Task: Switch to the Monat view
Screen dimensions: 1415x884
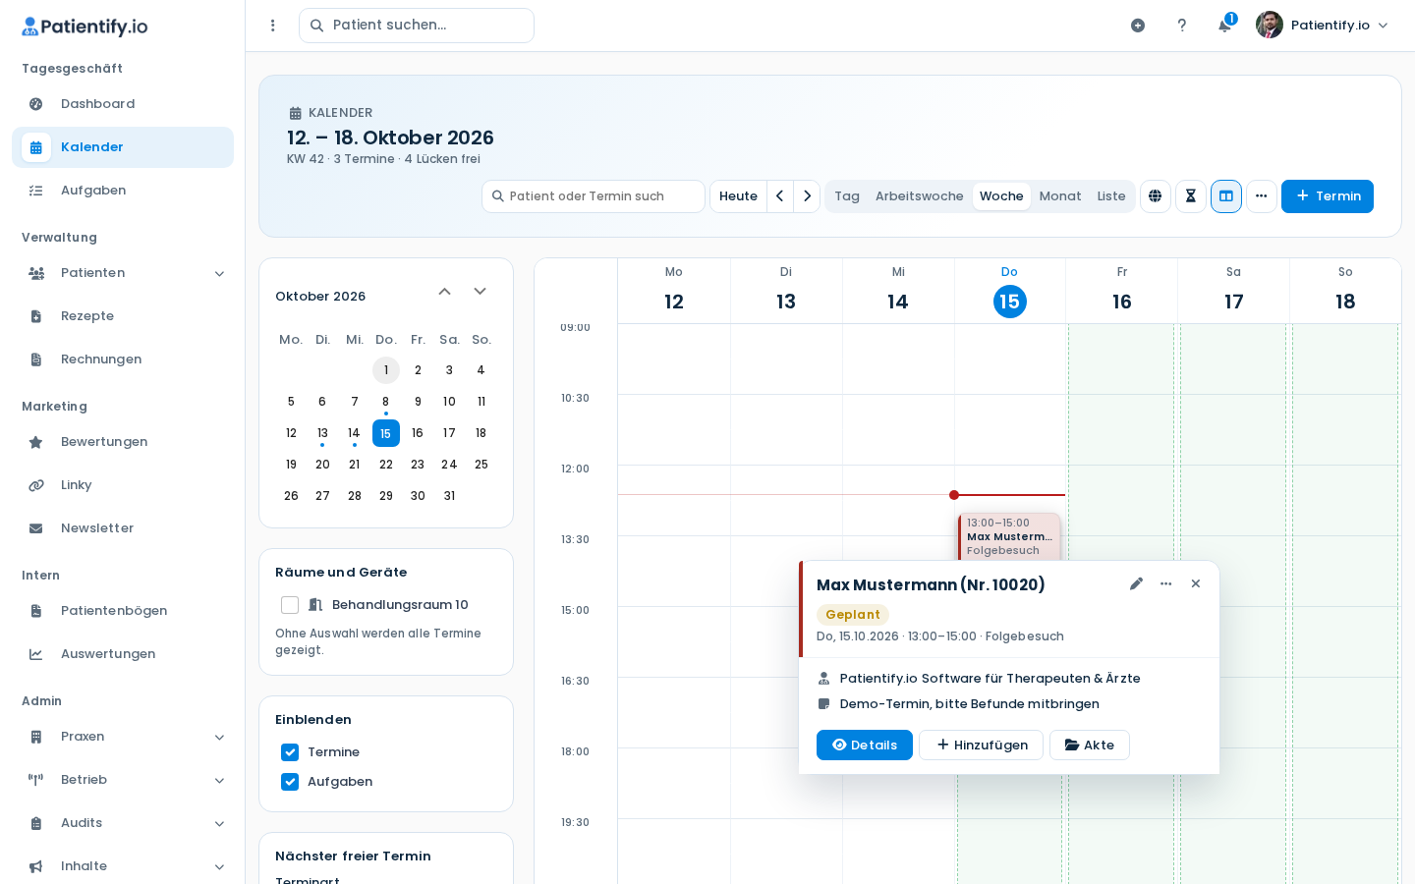Action: [x=1060, y=196]
